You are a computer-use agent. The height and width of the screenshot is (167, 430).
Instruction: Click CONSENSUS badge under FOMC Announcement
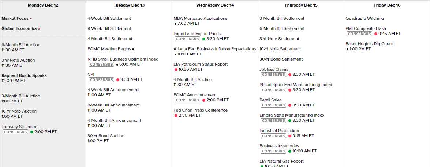(187, 100)
